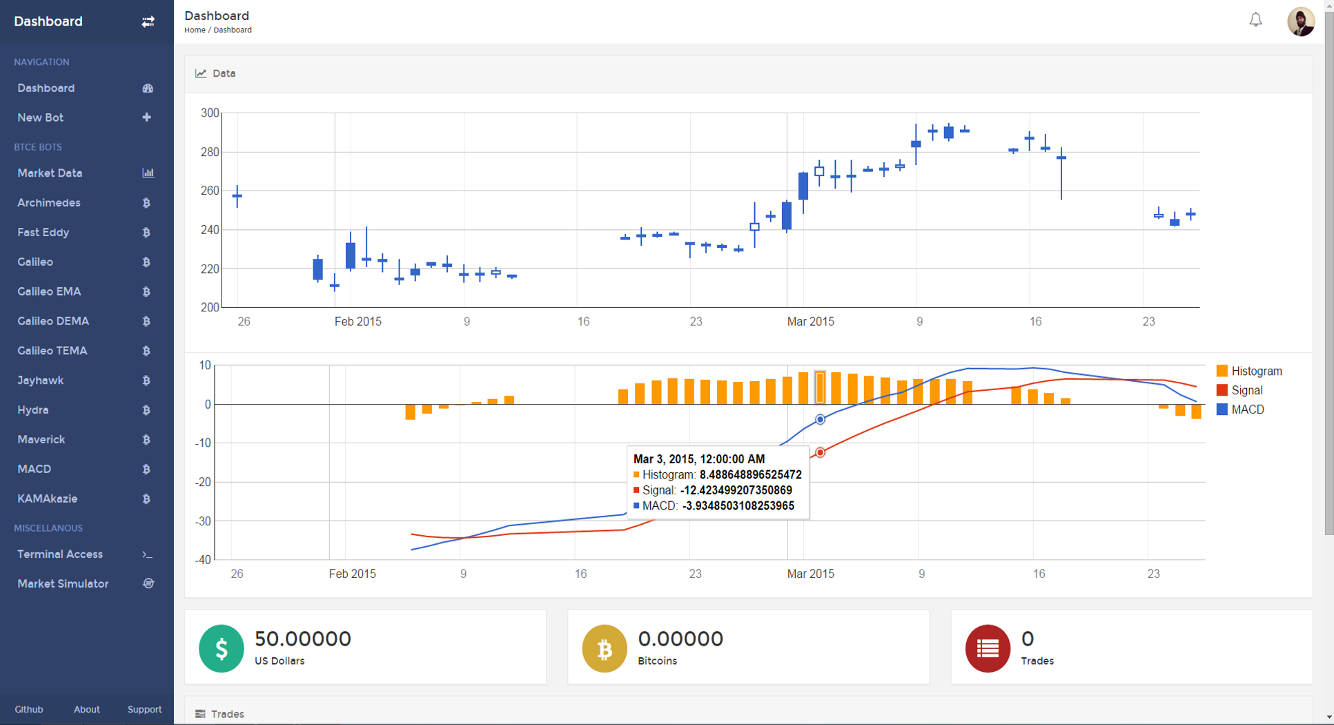The height and width of the screenshot is (725, 1334).
Task: Click the bitcoin icon beside Galileo TEMA
Action: tap(146, 351)
